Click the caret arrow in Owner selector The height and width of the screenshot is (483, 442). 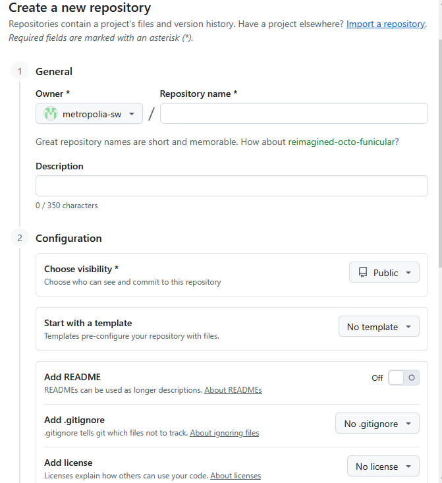tap(132, 114)
